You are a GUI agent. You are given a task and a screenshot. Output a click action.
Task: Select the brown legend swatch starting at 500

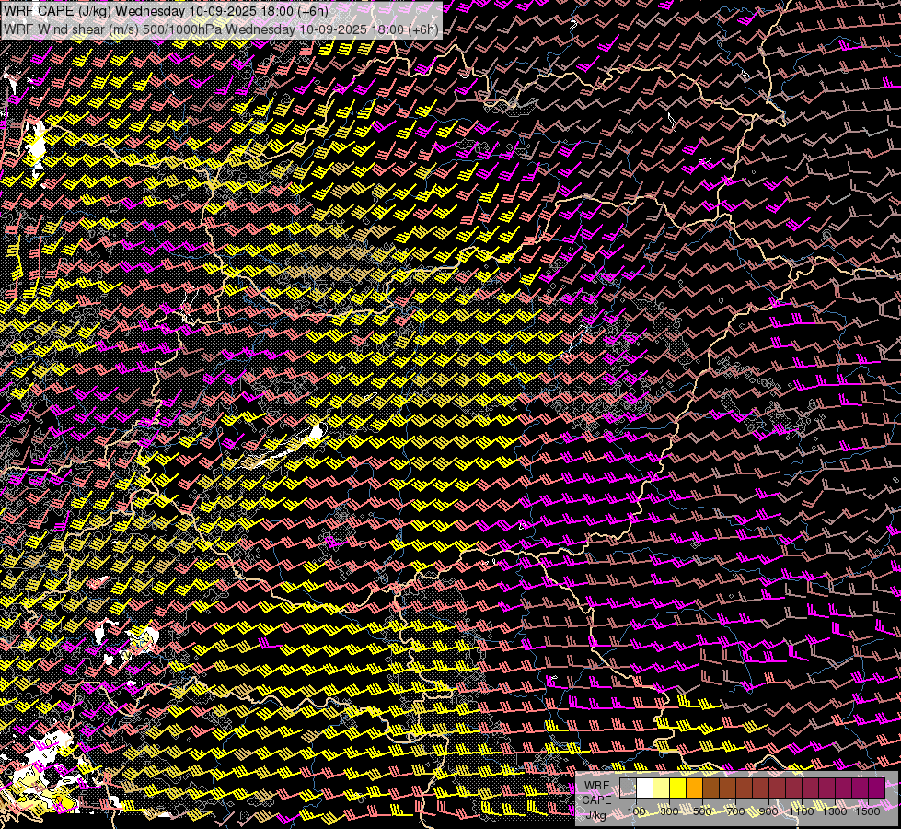click(711, 788)
